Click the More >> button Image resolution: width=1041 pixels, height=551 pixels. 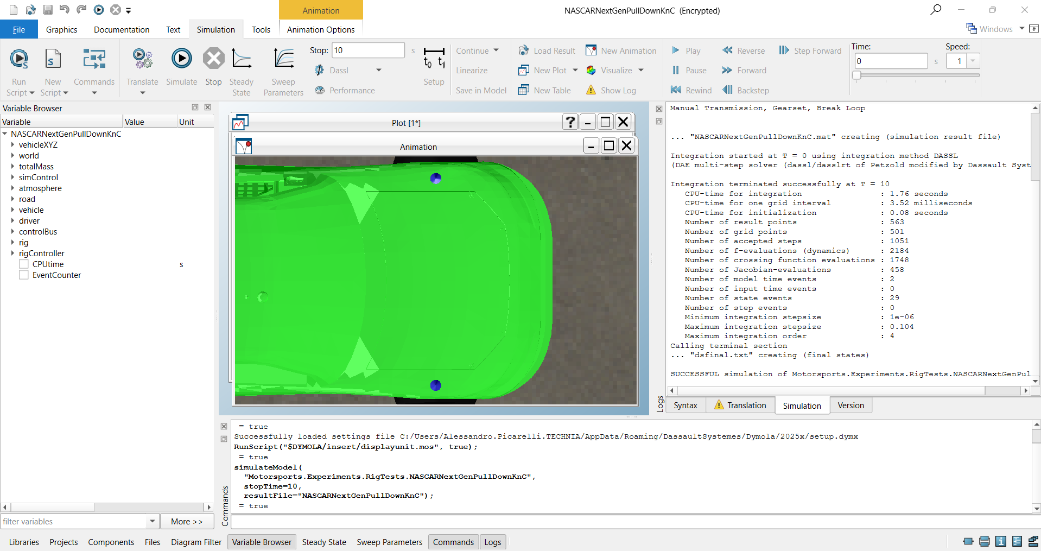click(187, 522)
